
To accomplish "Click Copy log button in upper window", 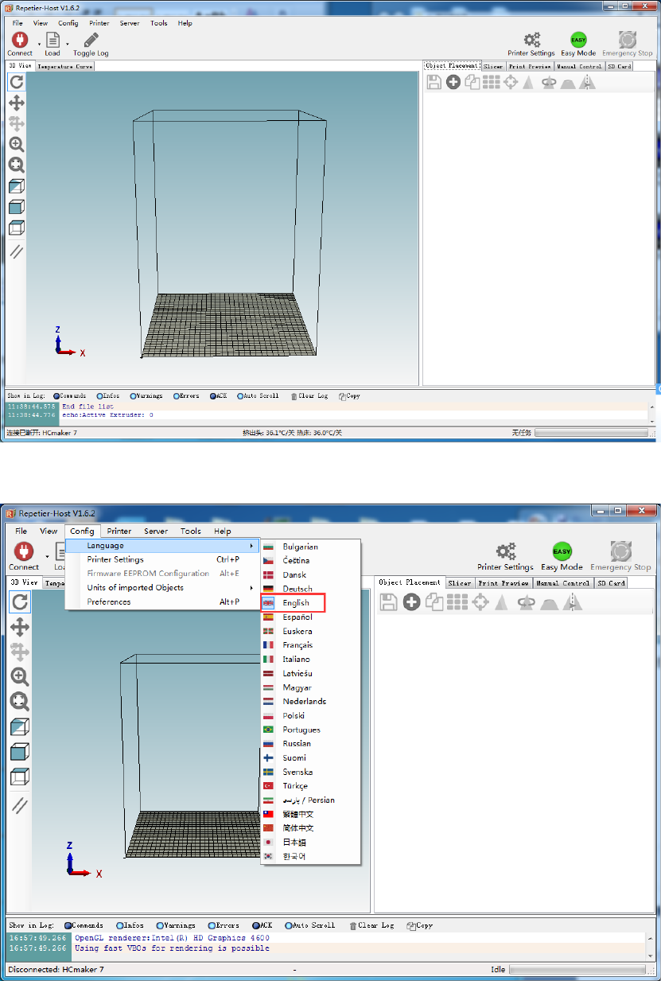I will pos(349,395).
